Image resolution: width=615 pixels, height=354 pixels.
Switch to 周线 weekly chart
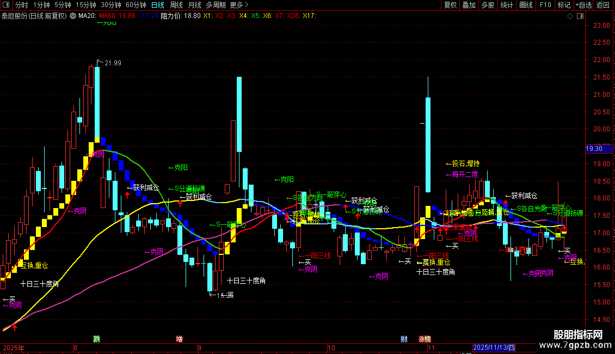point(176,5)
